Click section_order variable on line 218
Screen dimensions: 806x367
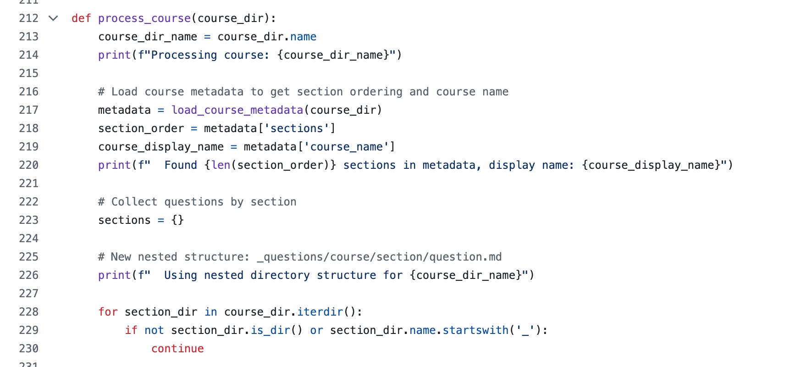tap(141, 128)
